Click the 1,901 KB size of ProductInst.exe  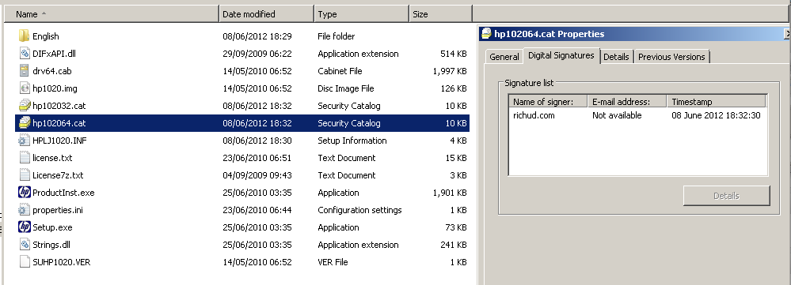pos(450,193)
